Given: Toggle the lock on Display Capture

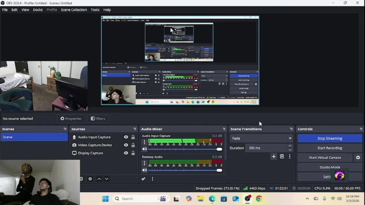Looking at the screenshot, I should 133,153.
